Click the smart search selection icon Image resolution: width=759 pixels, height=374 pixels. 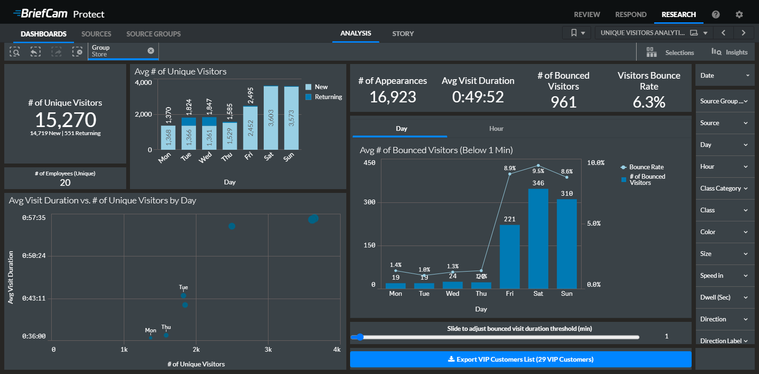[15, 52]
